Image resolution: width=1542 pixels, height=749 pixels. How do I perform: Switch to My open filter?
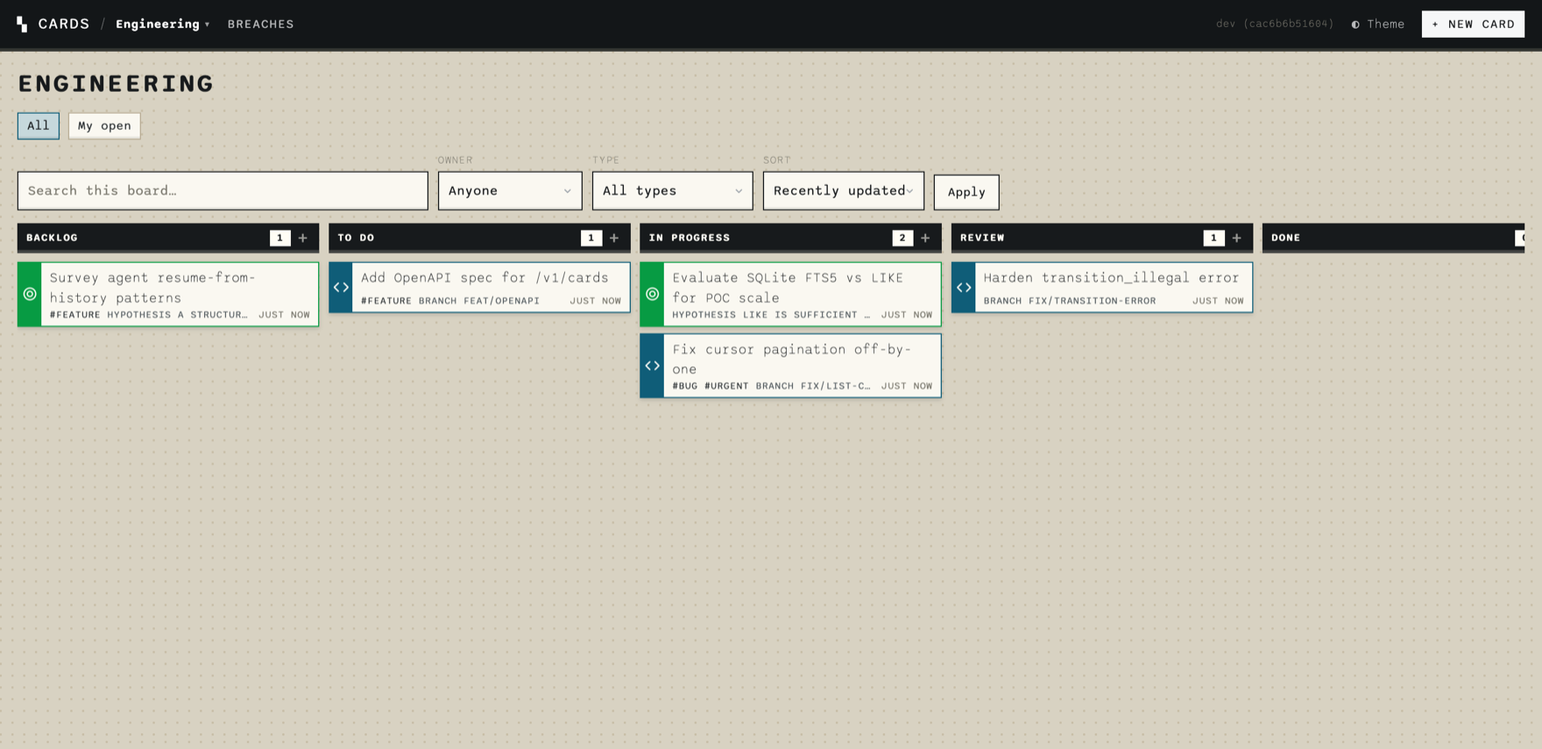[x=104, y=125]
